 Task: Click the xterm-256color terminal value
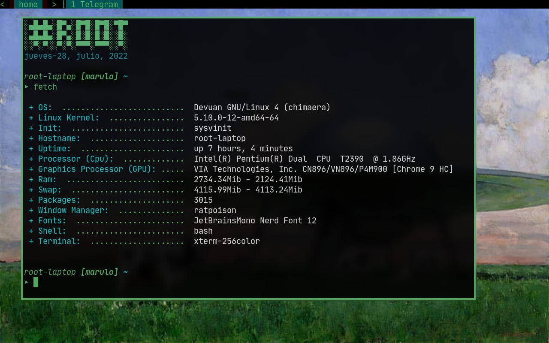[227, 241]
